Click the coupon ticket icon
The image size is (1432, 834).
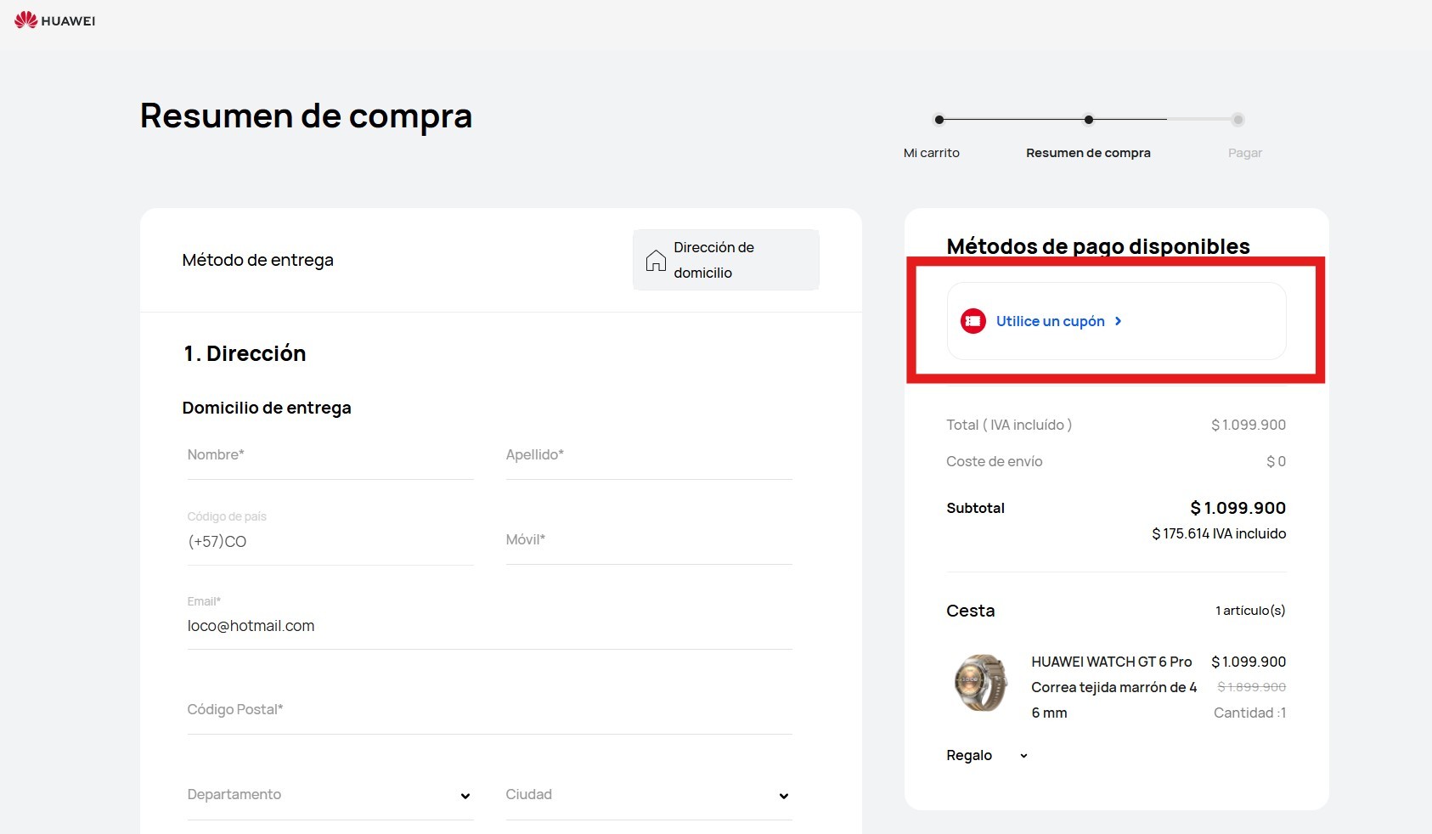[x=973, y=321]
